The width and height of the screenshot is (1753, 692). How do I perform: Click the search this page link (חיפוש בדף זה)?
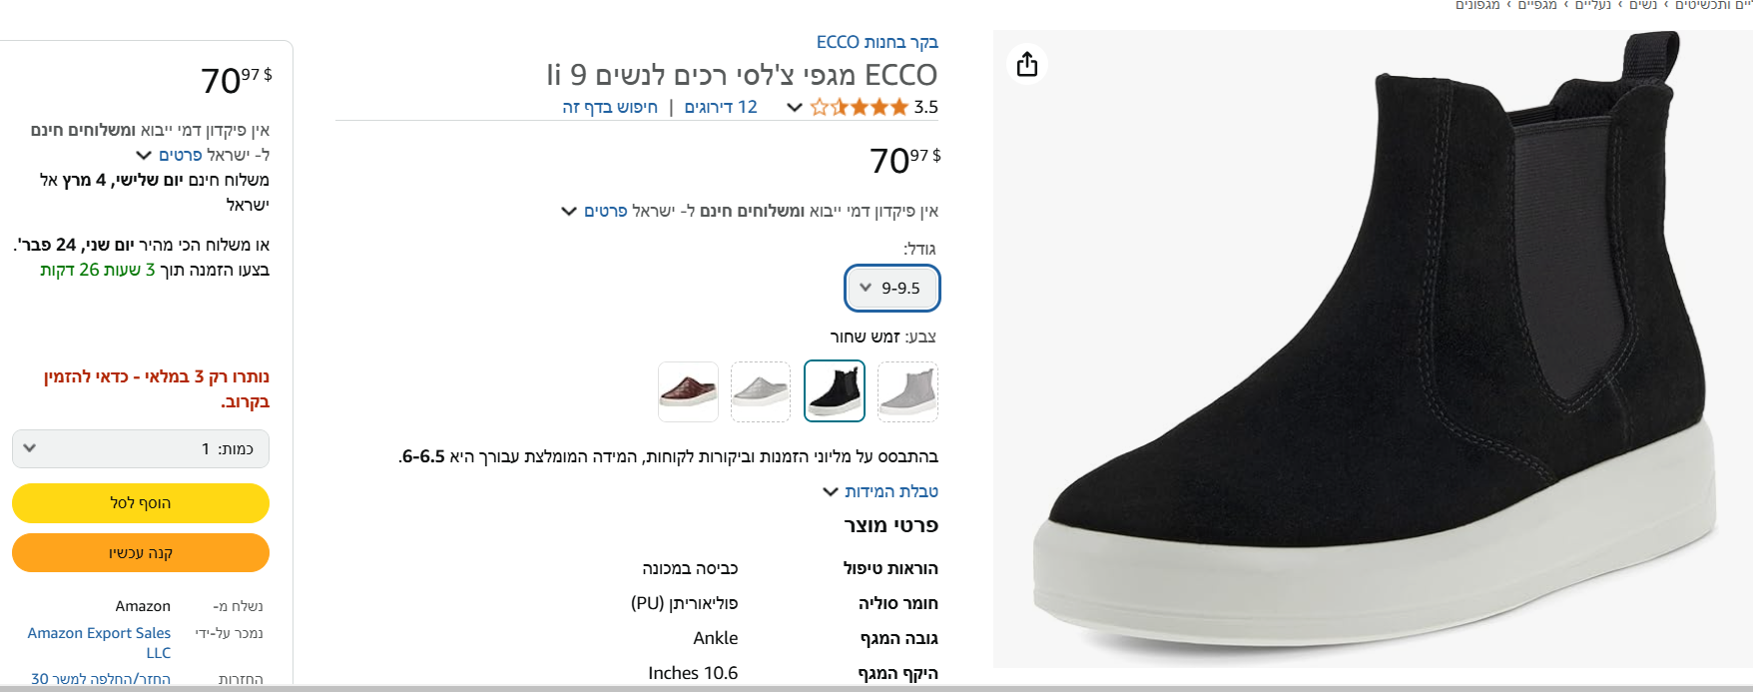(610, 107)
